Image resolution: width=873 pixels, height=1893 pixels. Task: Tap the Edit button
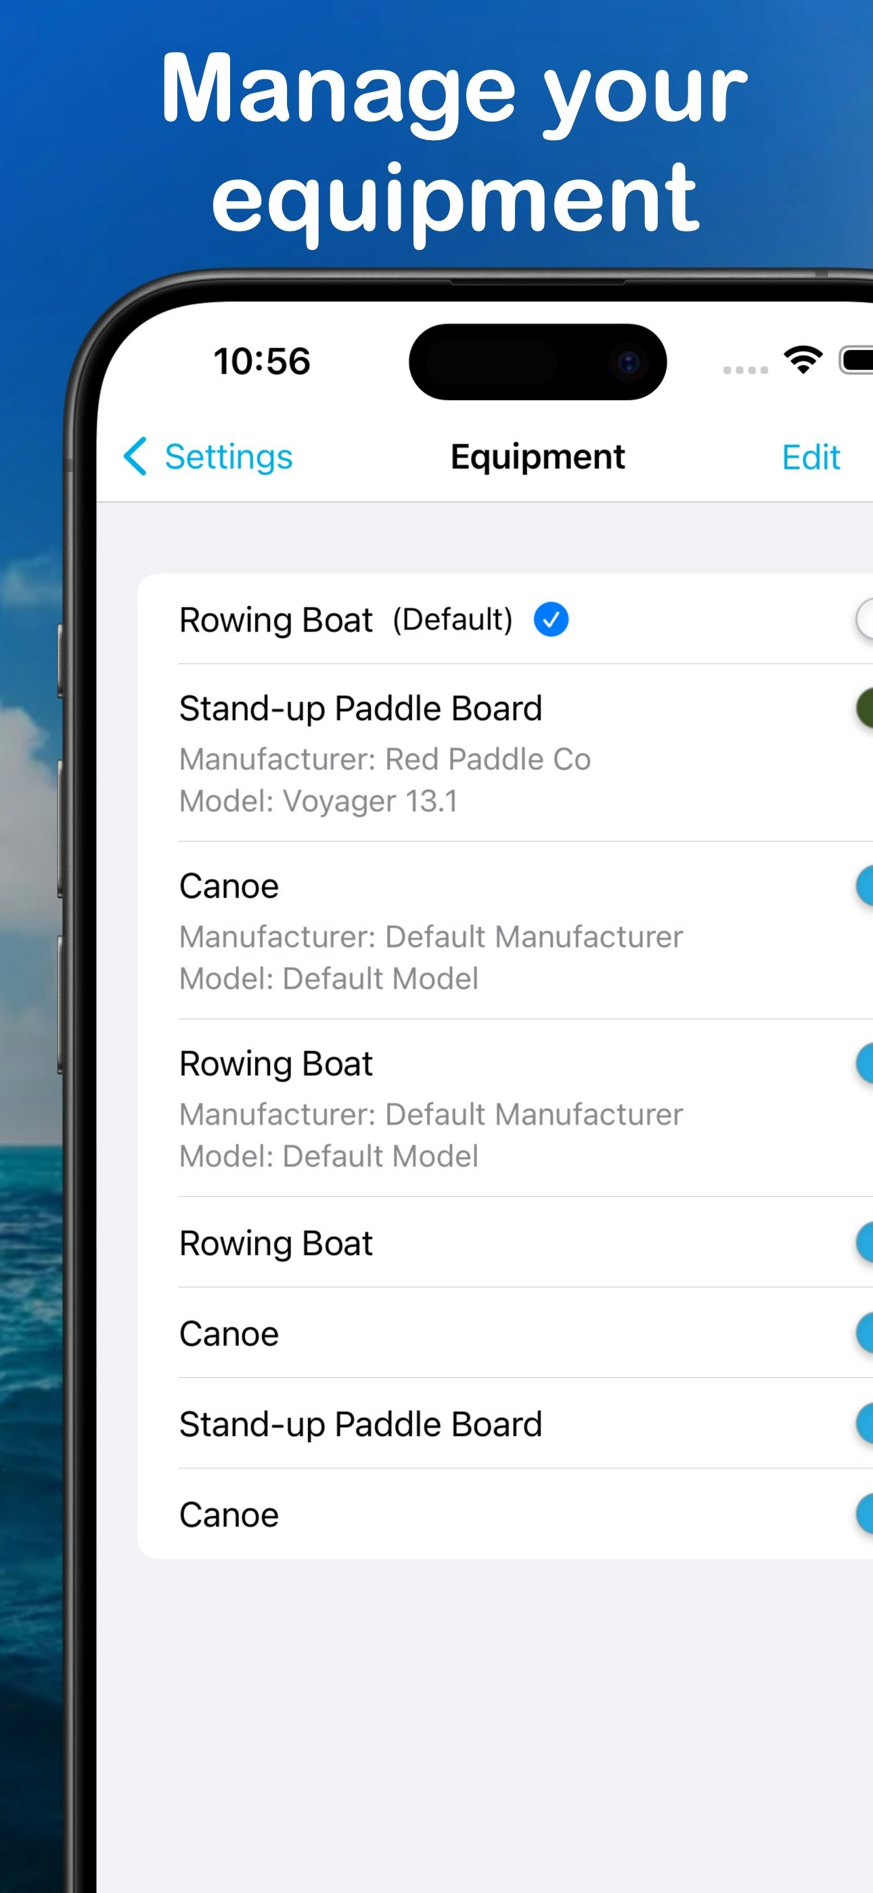tap(811, 457)
